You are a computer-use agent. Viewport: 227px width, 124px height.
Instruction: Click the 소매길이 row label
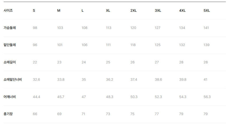tap(10, 62)
